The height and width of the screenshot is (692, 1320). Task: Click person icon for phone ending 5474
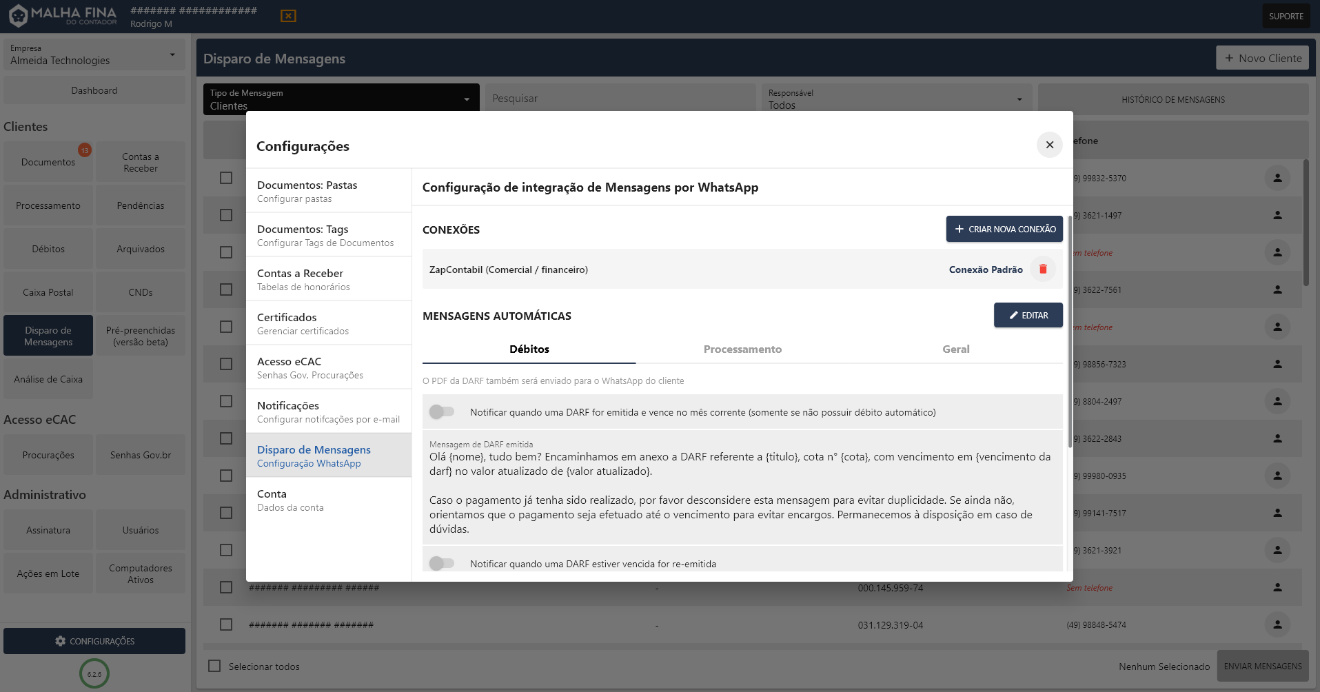pos(1277,624)
